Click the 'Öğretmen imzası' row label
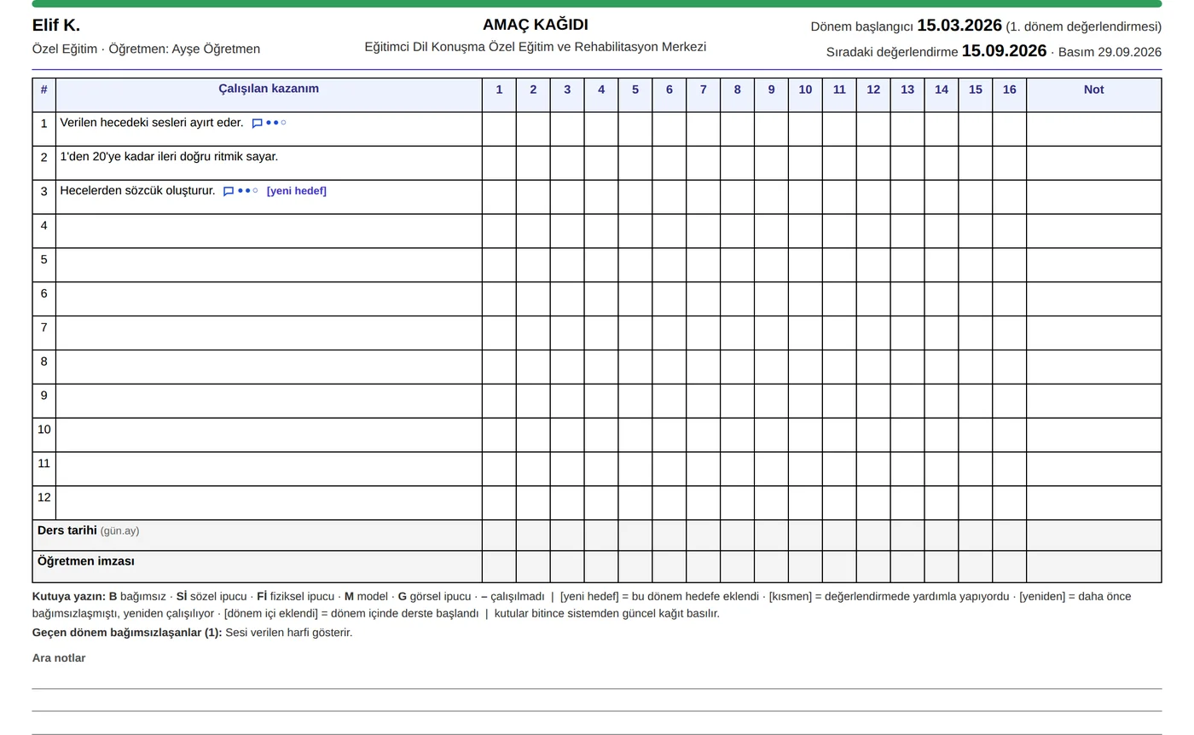This screenshot has height=735, width=1194. pyautogui.click(x=85, y=561)
